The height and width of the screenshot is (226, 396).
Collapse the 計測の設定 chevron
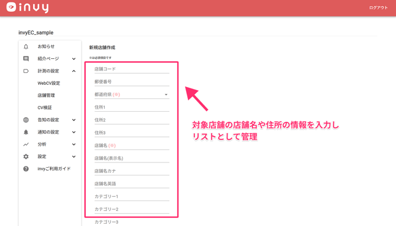tap(74, 71)
